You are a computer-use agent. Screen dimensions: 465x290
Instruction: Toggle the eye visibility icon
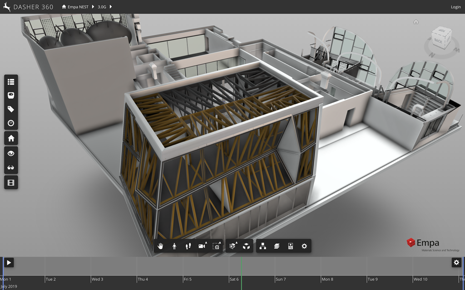pyautogui.click(x=11, y=154)
